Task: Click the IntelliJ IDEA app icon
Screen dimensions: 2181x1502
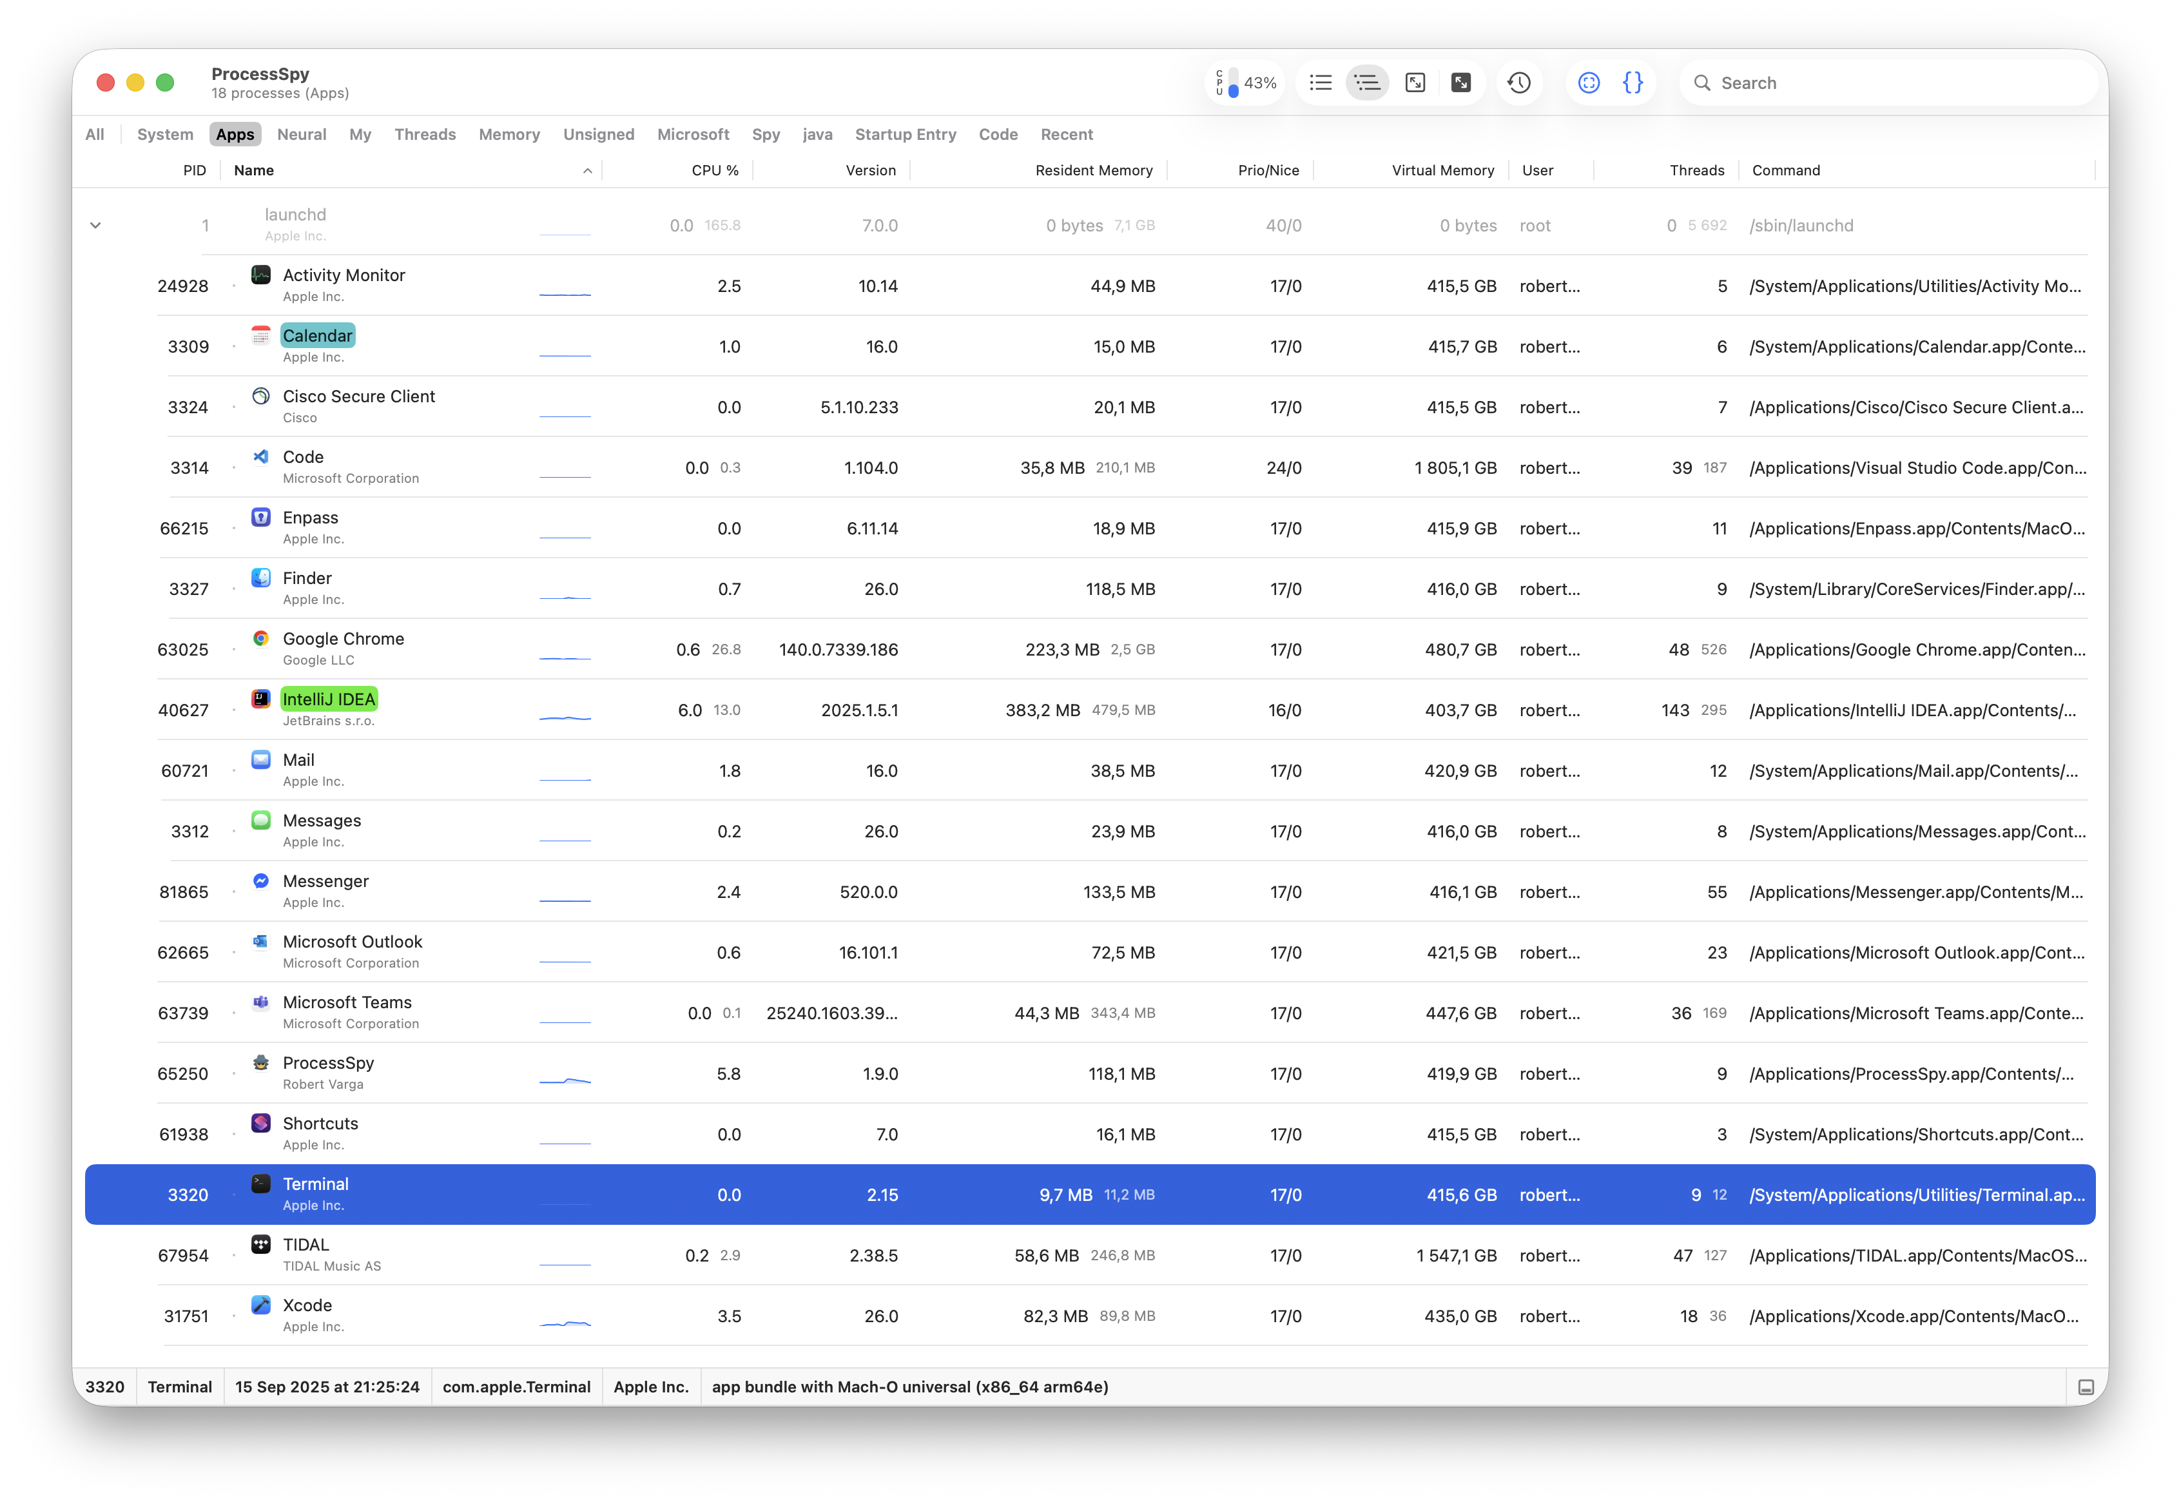Action: pyautogui.click(x=260, y=699)
